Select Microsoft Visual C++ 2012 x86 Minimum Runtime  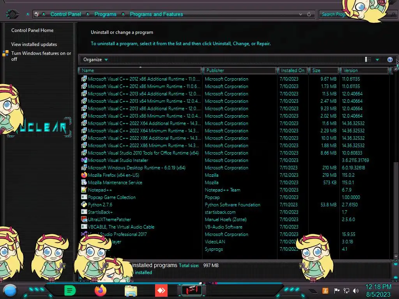tap(144, 86)
